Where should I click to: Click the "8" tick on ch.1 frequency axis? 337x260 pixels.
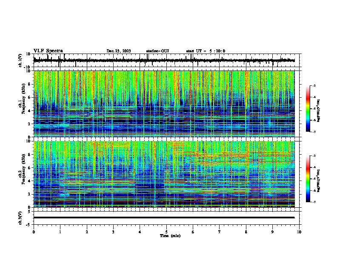pyautogui.click(x=30, y=84)
